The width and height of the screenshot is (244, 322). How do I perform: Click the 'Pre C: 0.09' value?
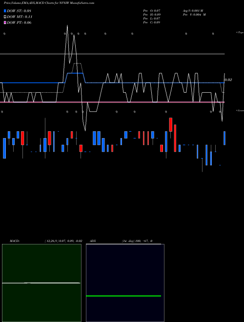click(x=152, y=22)
